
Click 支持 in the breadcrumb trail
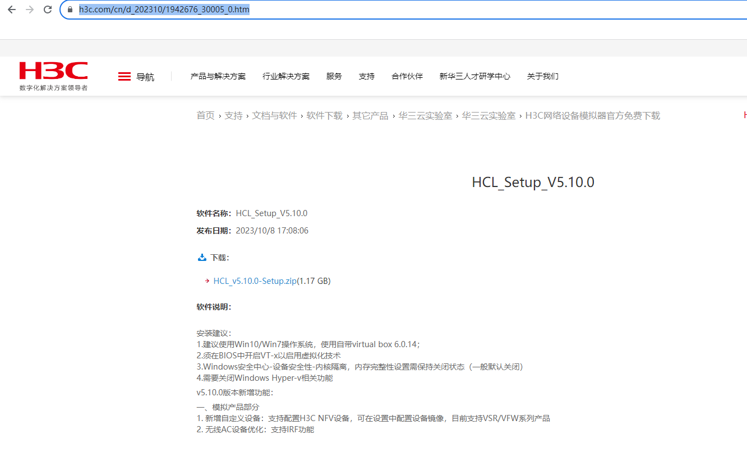tap(234, 115)
